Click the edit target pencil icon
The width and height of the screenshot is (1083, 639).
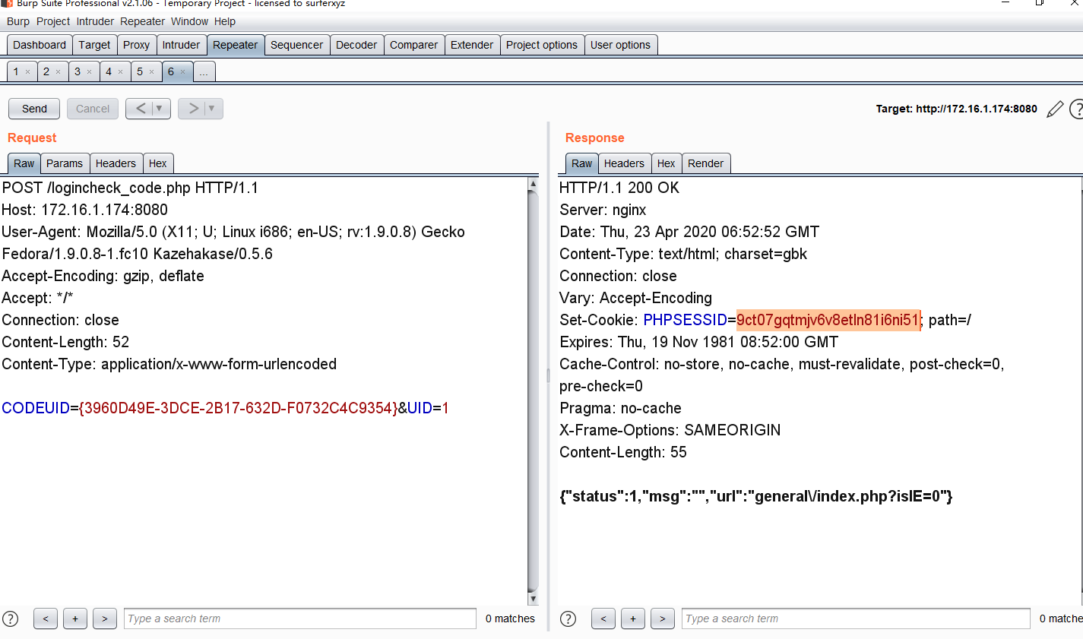1055,109
